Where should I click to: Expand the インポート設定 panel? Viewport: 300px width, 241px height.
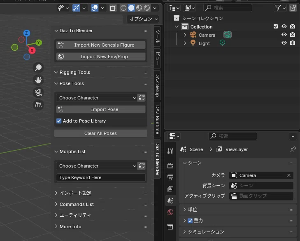(x=56, y=193)
